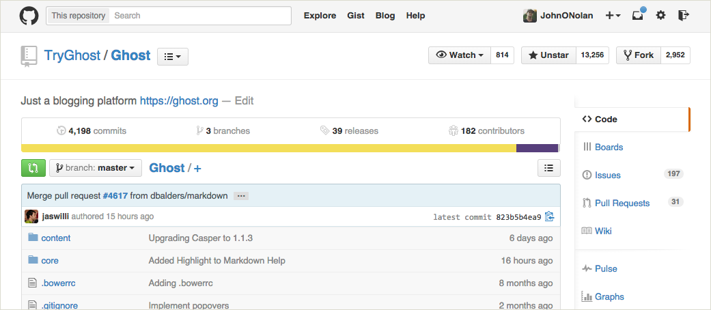Click the 6 days ago timestamp
Screen dimensions: 711x310
tap(531, 238)
